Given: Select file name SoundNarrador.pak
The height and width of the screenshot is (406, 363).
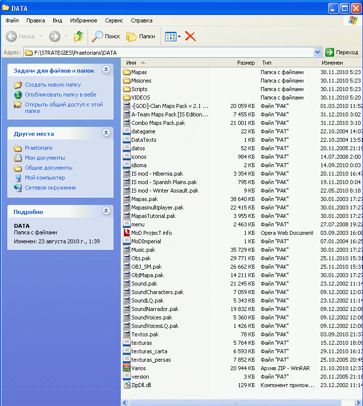Looking at the screenshot, I should pos(155,309).
